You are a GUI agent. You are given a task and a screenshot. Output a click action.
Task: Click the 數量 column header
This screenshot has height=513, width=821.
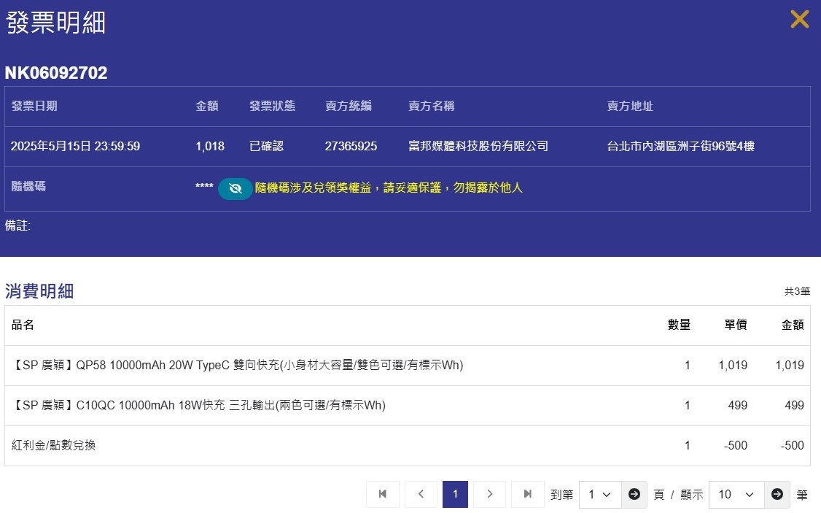point(679,325)
